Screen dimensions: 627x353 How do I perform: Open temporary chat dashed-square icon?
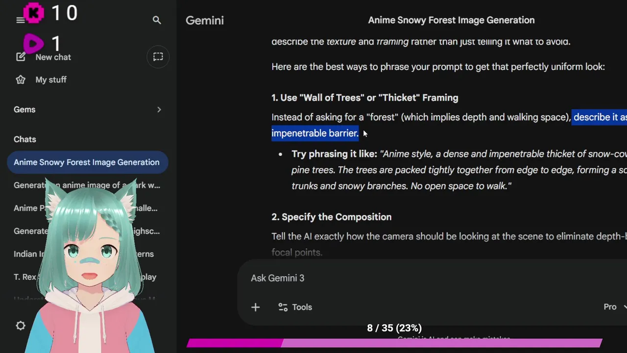(158, 57)
